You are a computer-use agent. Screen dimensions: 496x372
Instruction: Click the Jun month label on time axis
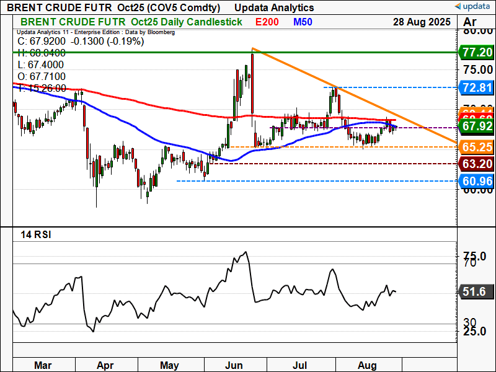(234, 365)
